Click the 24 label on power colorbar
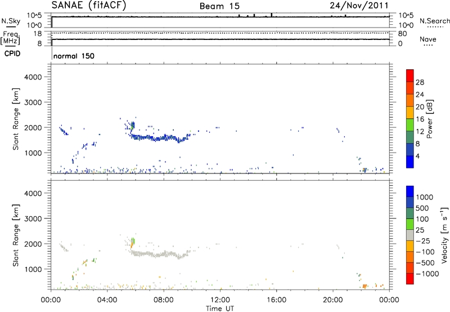 (x=420, y=95)
